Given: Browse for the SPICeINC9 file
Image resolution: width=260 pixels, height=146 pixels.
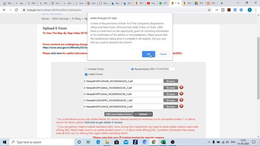Looking at the screenshot, I should [171, 107].
